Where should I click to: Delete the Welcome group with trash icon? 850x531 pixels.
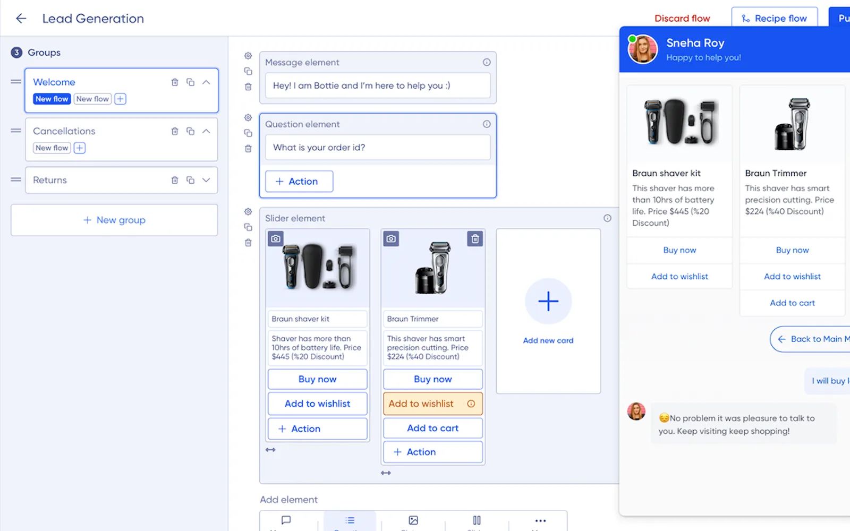click(x=175, y=82)
